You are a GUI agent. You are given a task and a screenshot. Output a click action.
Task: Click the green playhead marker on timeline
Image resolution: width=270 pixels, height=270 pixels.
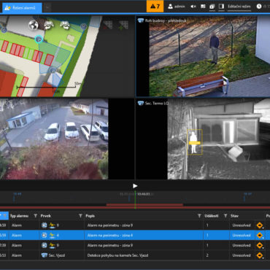tap(135, 200)
